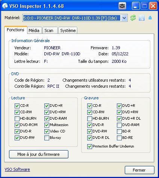Enable the Lecture HD-BURN checkbox
The width and height of the screenshot is (159, 178).
point(17,119)
